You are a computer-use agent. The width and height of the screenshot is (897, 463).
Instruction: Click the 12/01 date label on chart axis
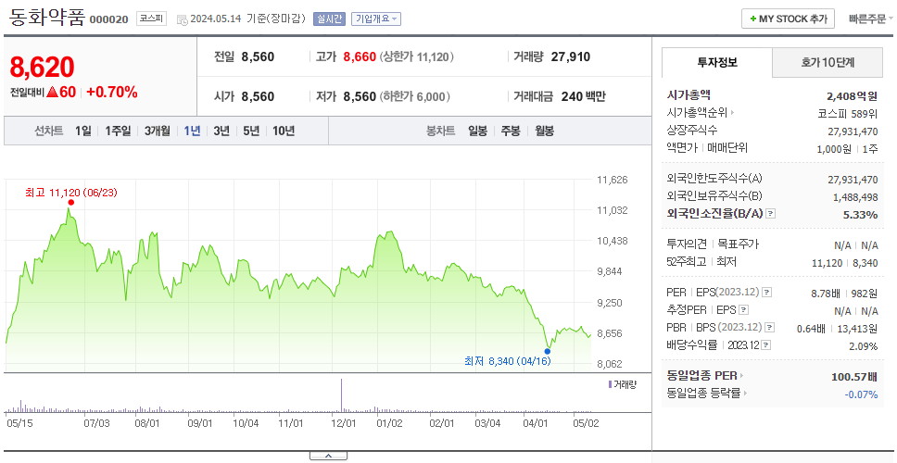pos(343,423)
